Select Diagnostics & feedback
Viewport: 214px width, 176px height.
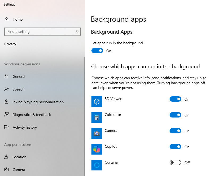(32, 115)
